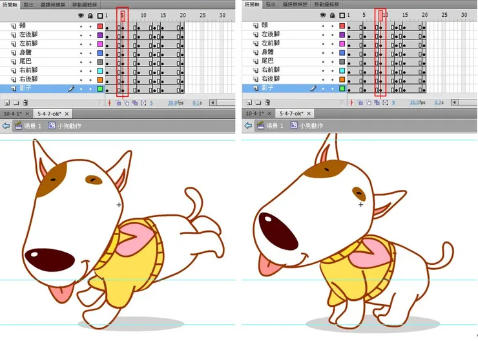Click playhead at frame 5 in left timeline
Viewport: 478px width, 341px height.
pos(123,15)
